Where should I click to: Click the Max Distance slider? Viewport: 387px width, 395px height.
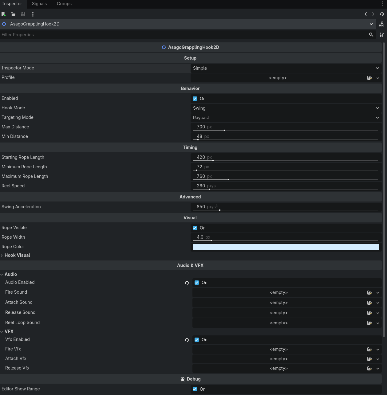(286, 130)
